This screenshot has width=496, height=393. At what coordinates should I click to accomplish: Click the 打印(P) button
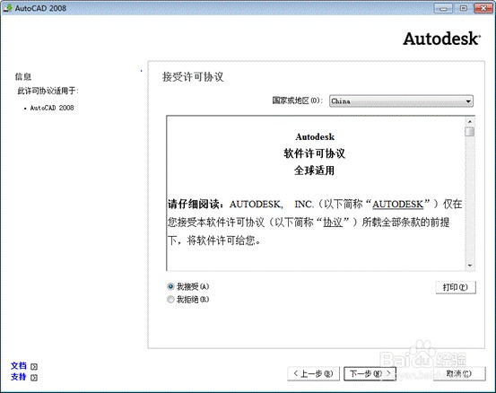456,287
